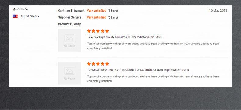Screen dimensions: 241x110
Task: Click the On-time Shipment Very satisfied rating
Action: coord(96,11)
